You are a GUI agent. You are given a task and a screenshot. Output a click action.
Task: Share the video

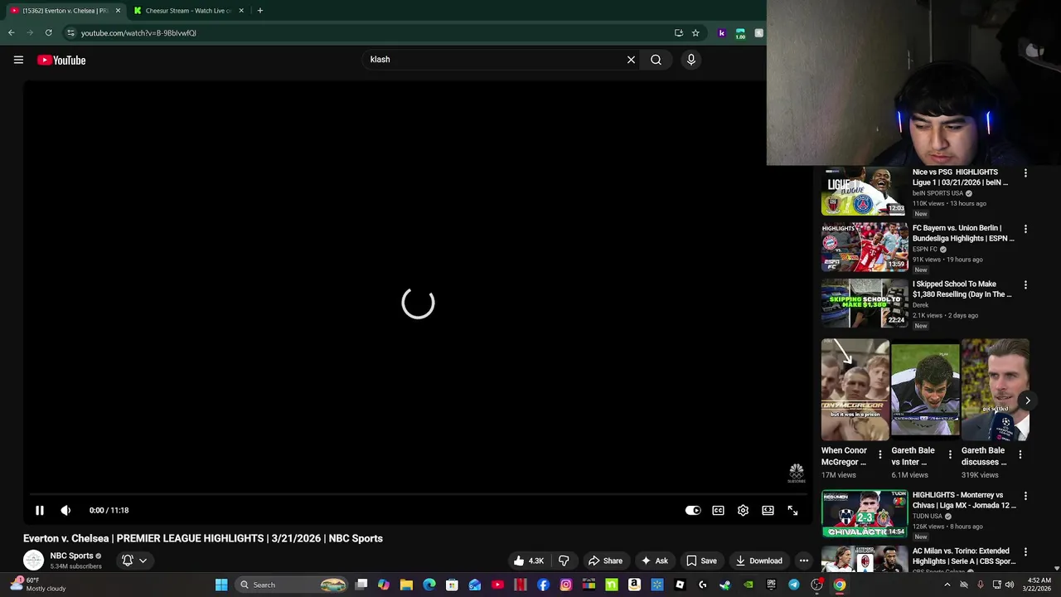click(605, 561)
